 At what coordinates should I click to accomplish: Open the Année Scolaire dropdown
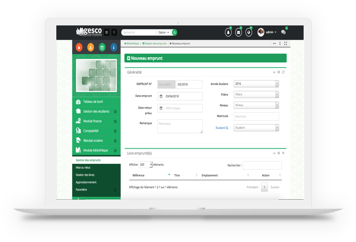tap(256, 84)
